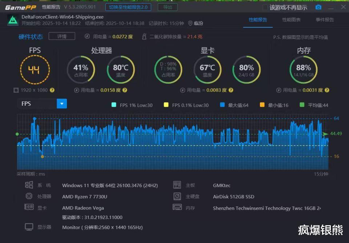Viewport: 349px width, 243px height.
Task: Click the memory (内存) module icon
Action: coord(177,207)
